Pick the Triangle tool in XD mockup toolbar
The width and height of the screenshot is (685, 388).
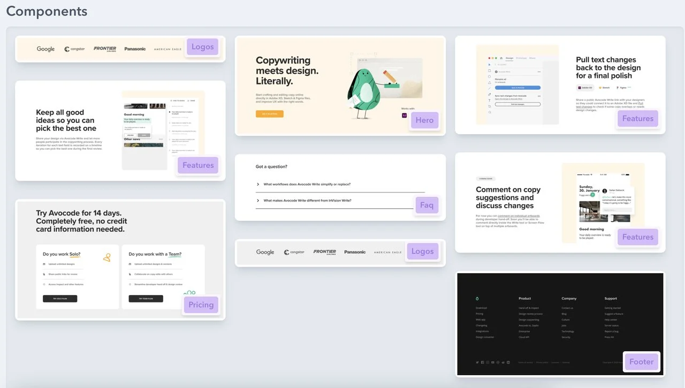tap(489, 82)
